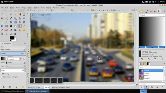166x93 pixels.
Task: Switch to Miniature-Photo-Gimp taskbar window
Action: pyautogui.click(x=13, y=91)
